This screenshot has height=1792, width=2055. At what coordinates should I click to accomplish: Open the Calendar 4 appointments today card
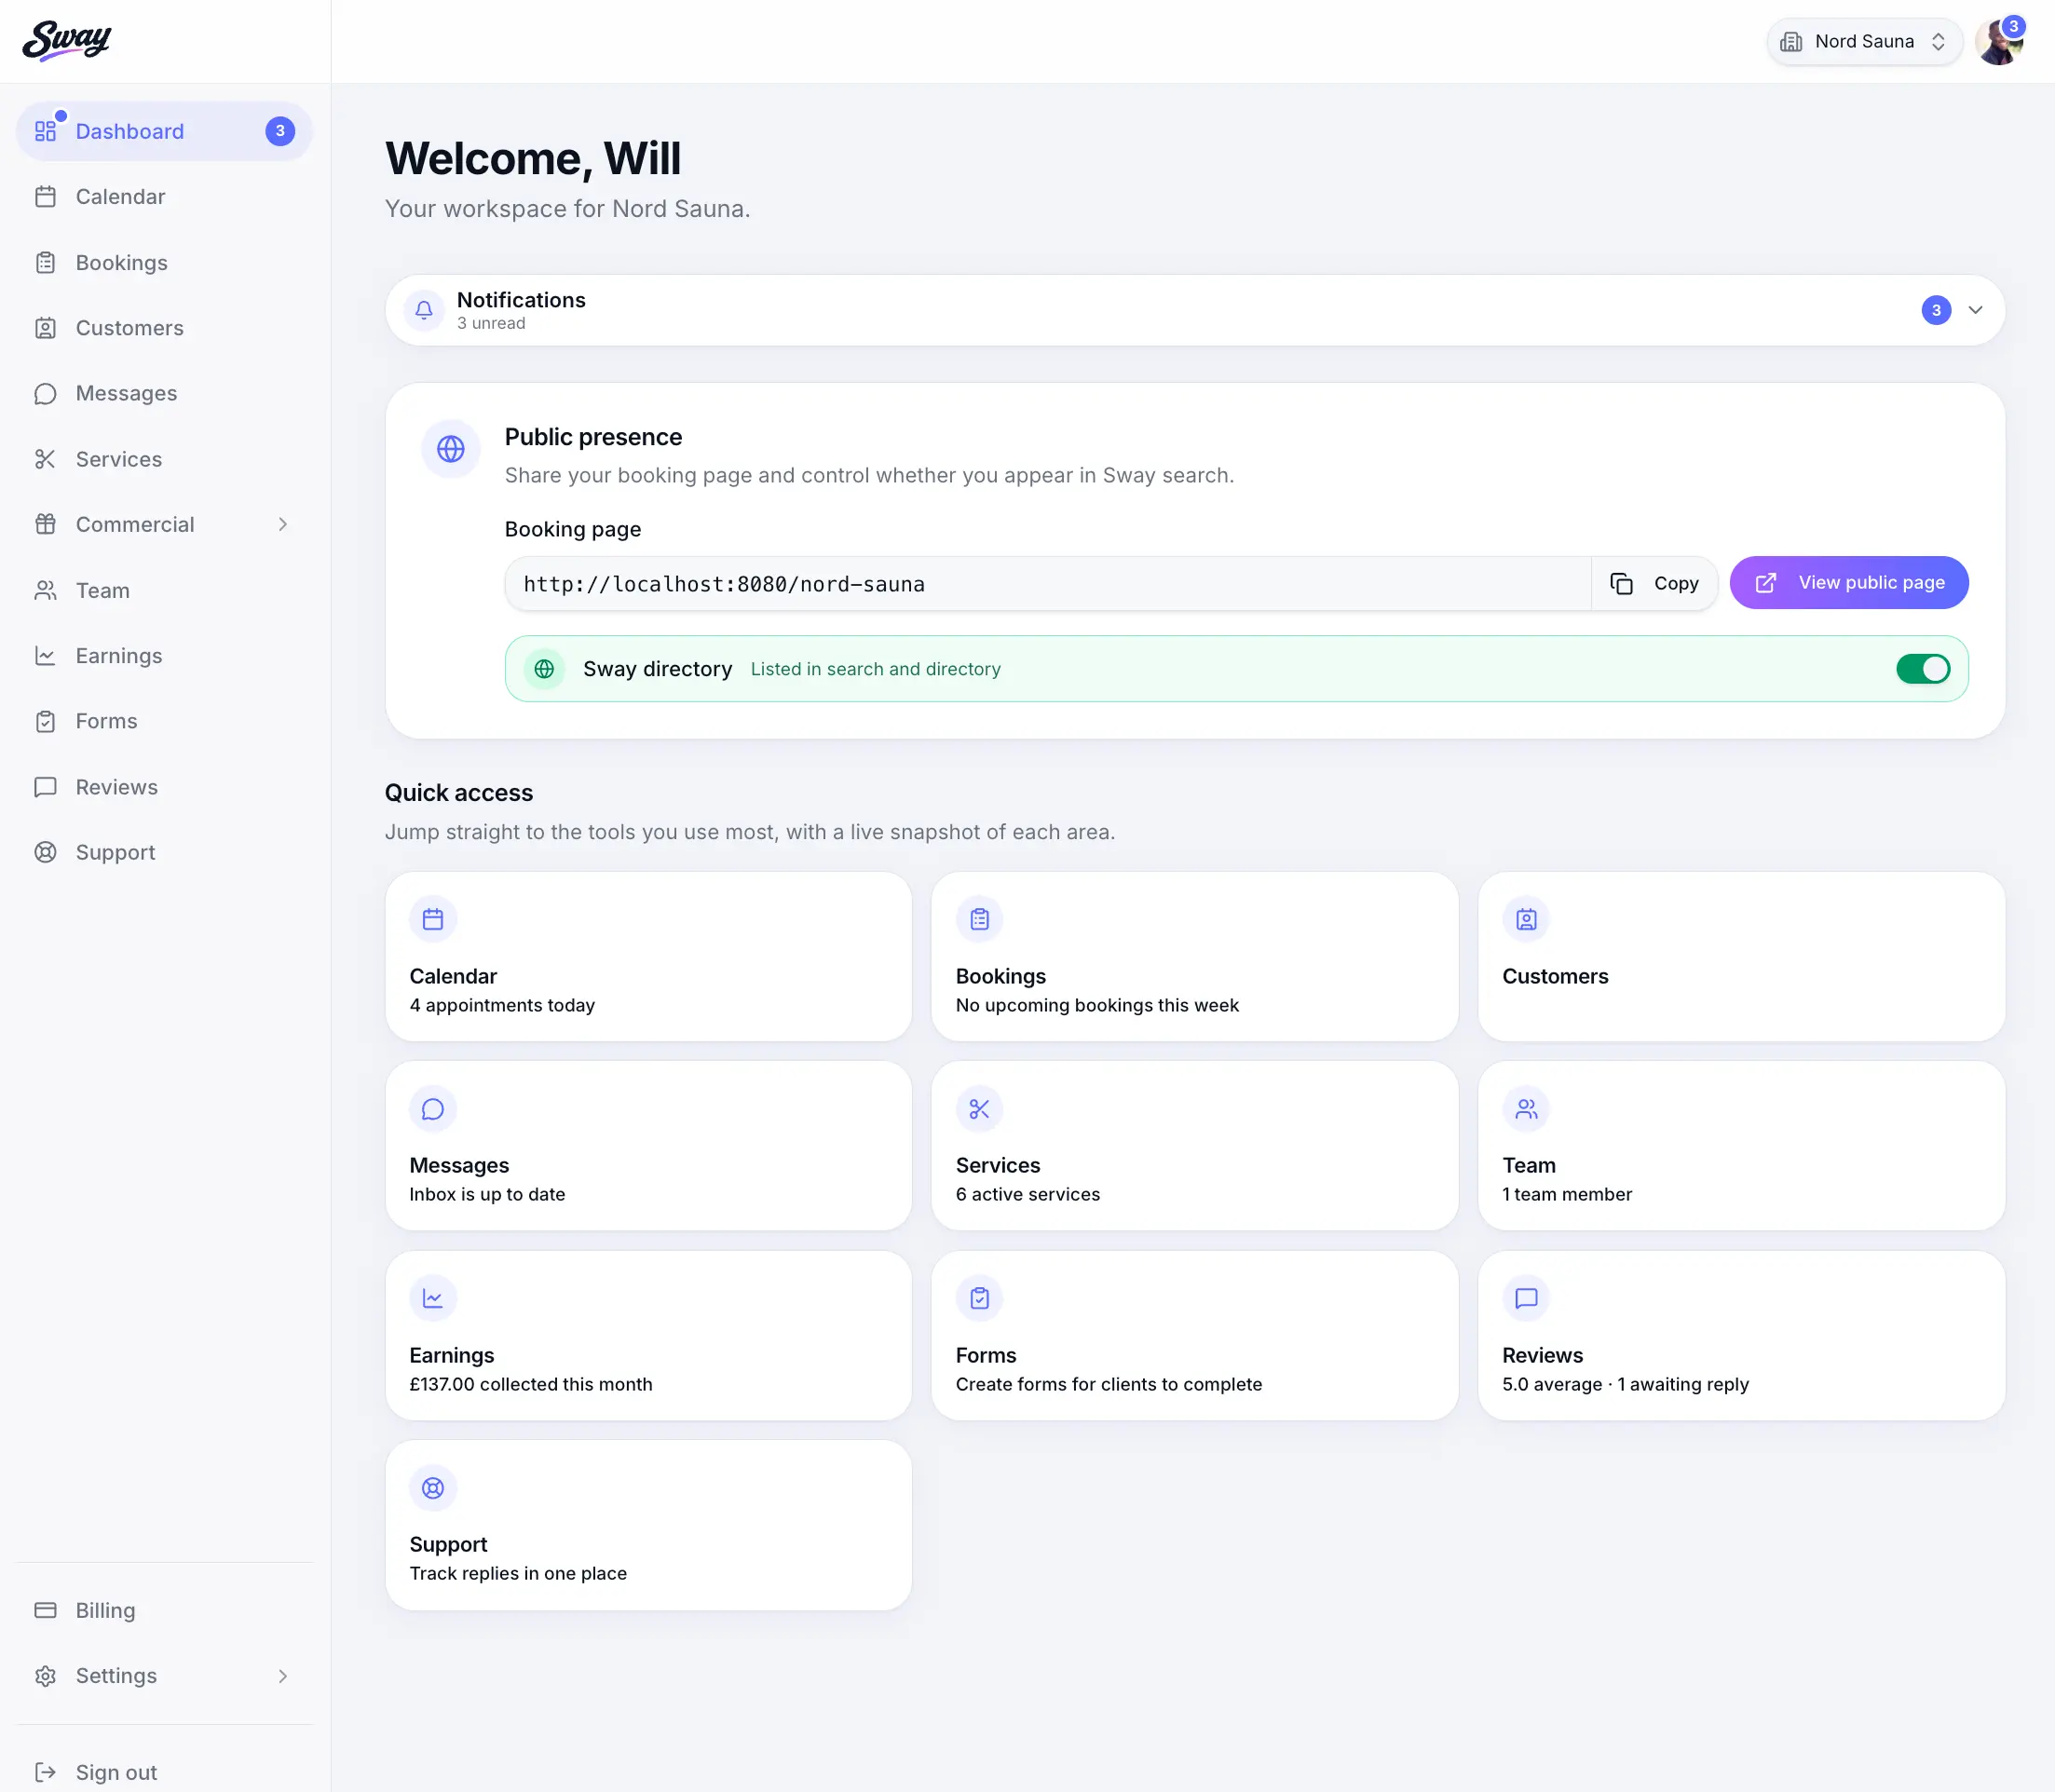point(648,956)
